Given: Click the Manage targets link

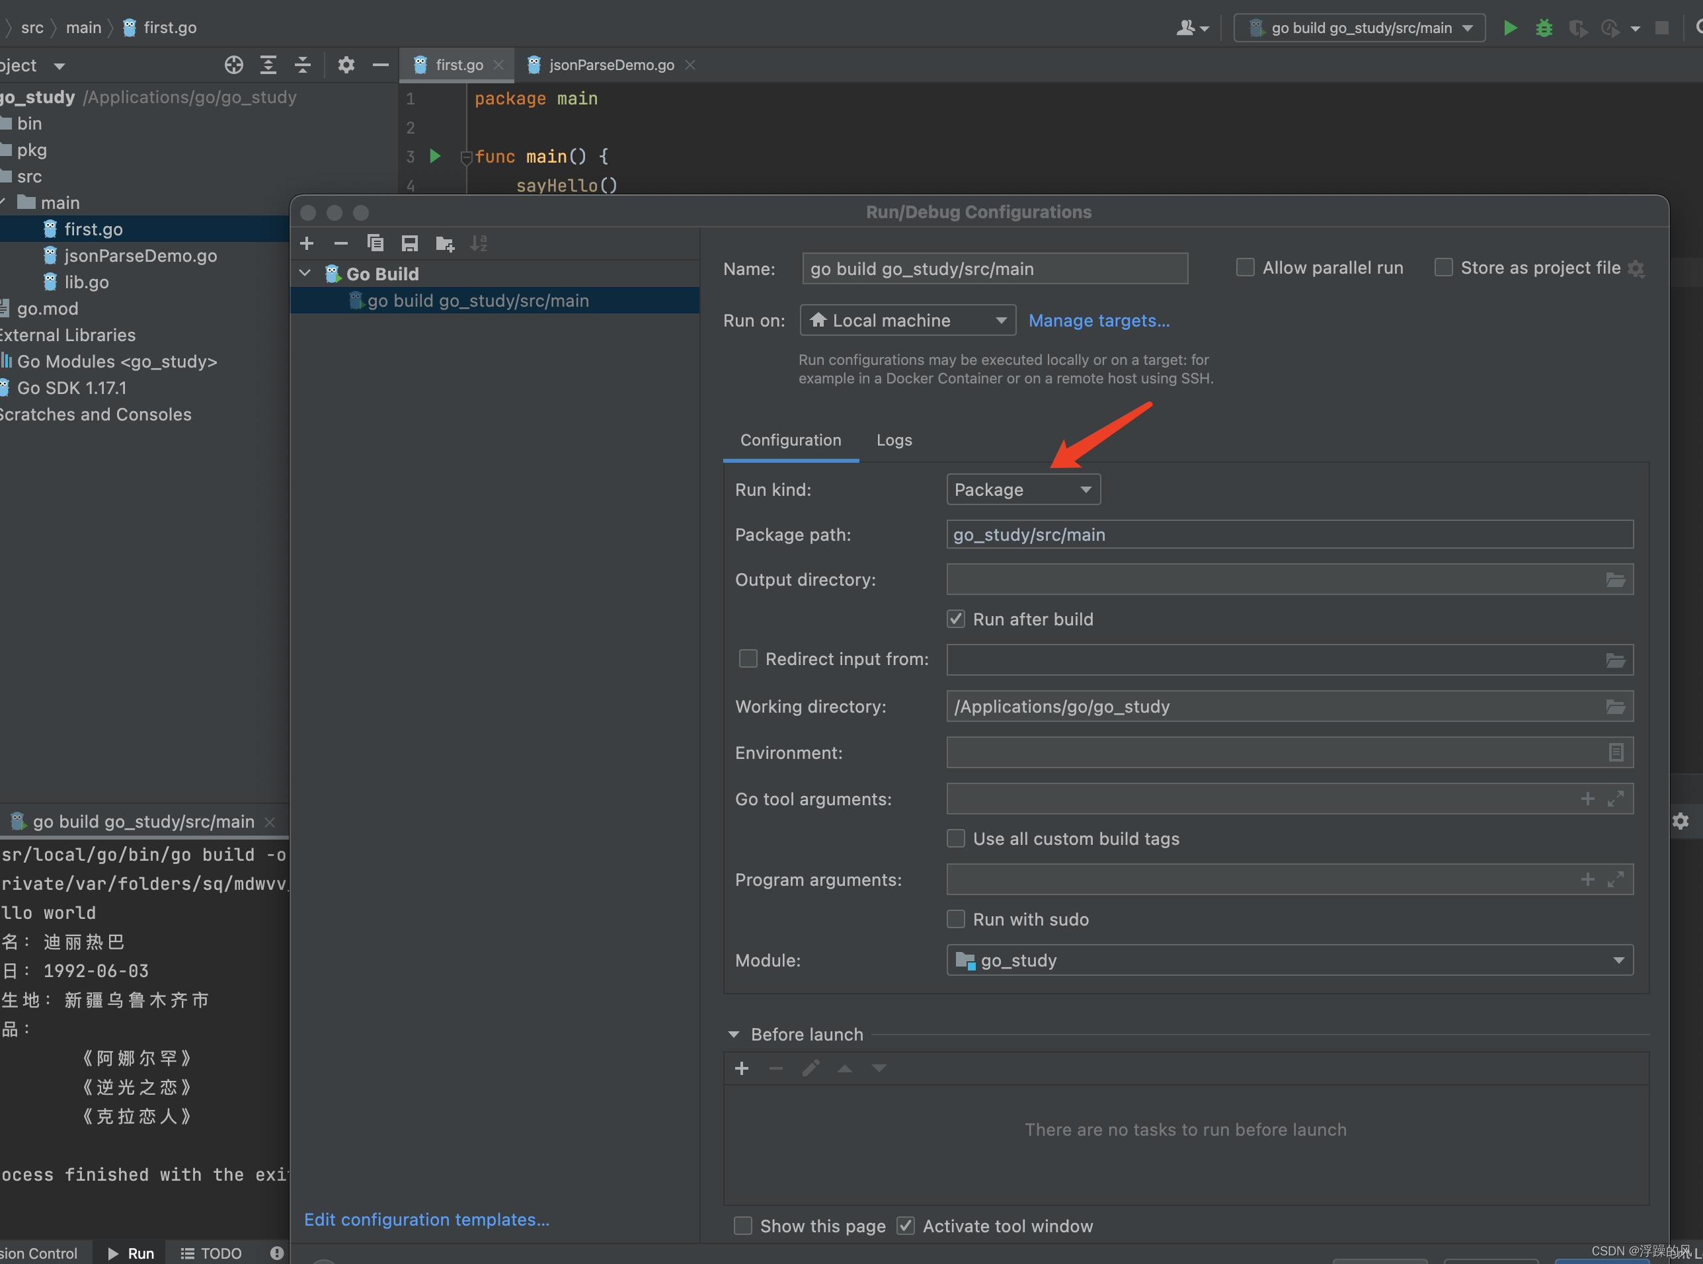Looking at the screenshot, I should click(x=1099, y=321).
